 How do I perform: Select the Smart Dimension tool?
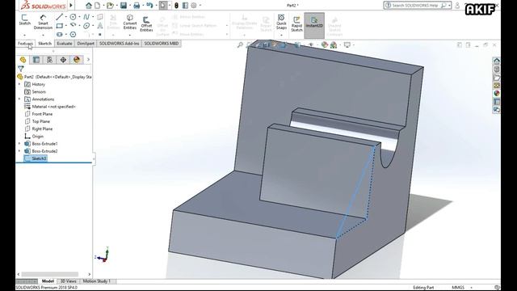coord(43,22)
